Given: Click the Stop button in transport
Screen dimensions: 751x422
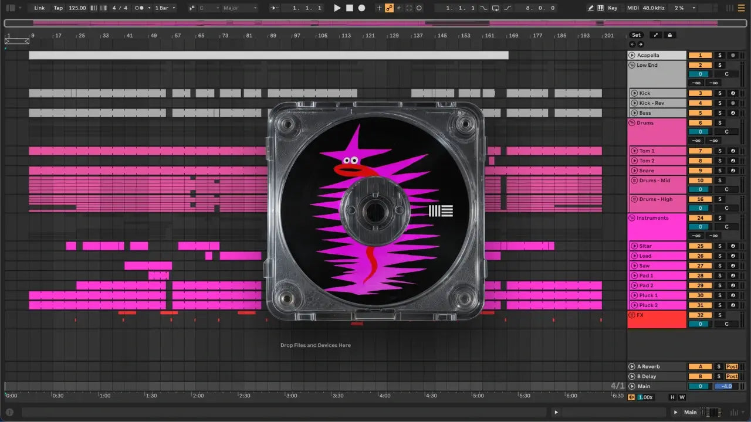Looking at the screenshot, I should [350, 8].
